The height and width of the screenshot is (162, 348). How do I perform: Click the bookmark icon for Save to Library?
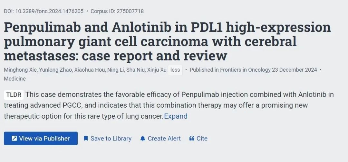tap(86, 139)
